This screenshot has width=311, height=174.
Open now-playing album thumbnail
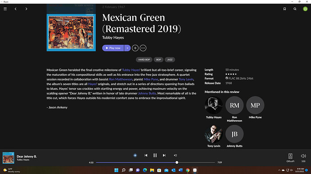(8, 158)
